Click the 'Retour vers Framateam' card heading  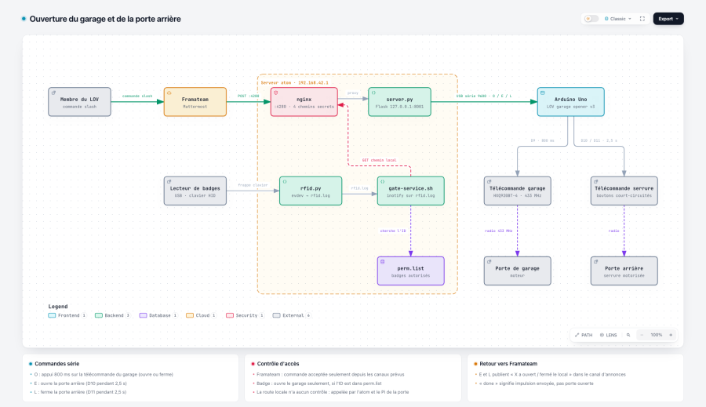[x=508, y=364]
